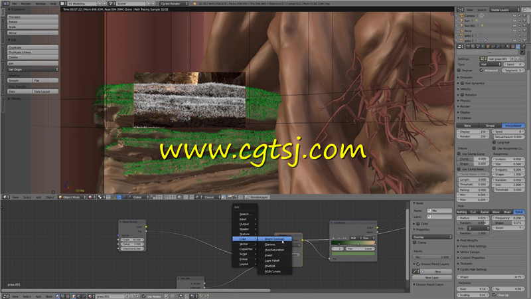This screenshot has width=531, height=299.
Task: Click the Sun.001 lamp icon in outliner
Action: (461, 25)
